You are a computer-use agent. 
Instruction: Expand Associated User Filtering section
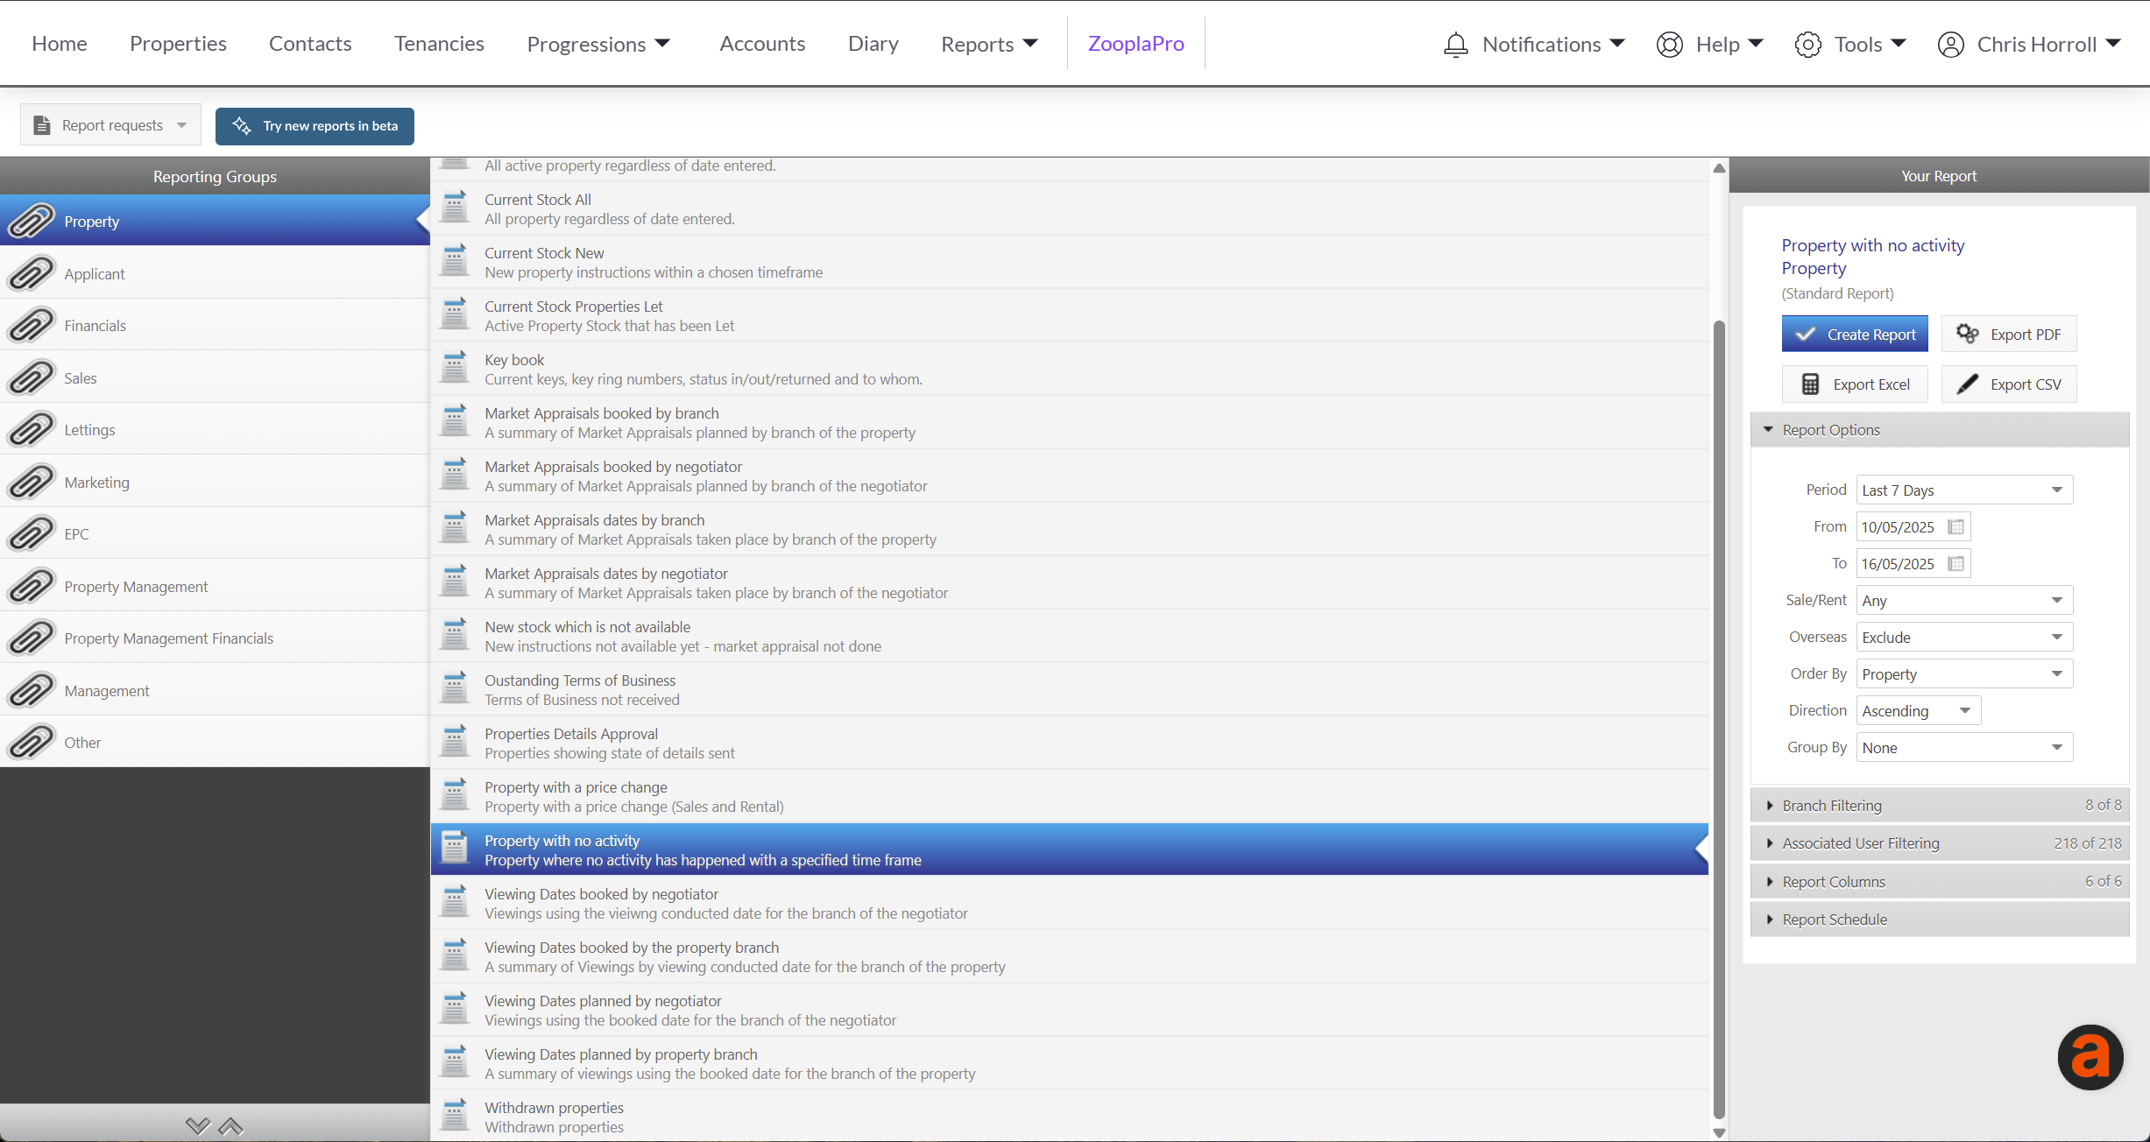pos(1939,842)
